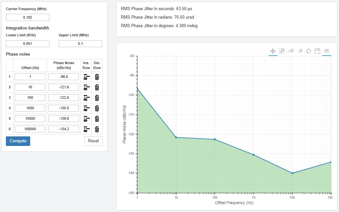The width and height of the screenshot is (339, 212).
Task: Edit phase noise value -121,6
Action: point(64,87)
